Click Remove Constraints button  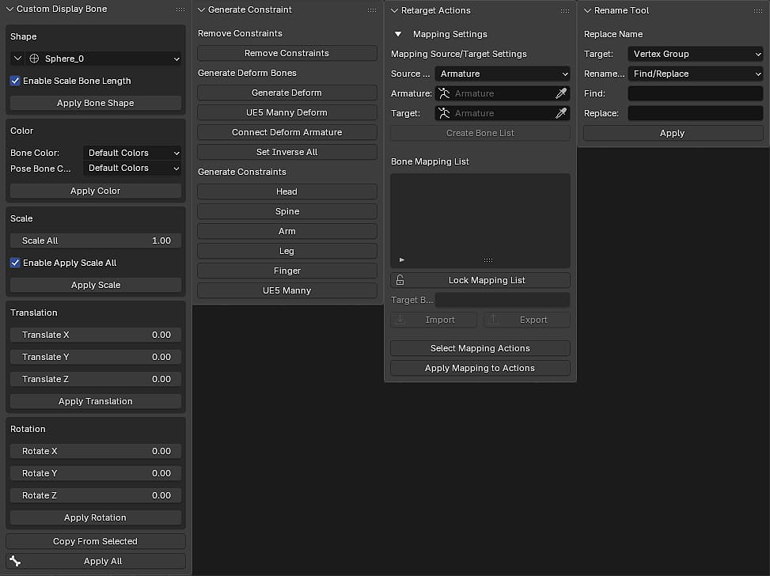[x=287, y=53]
